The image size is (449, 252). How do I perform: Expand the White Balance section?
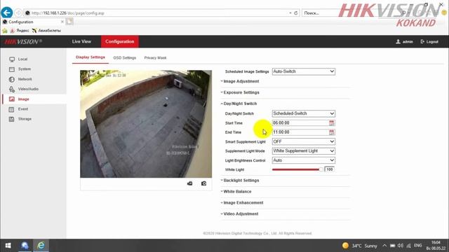(236, 192)
